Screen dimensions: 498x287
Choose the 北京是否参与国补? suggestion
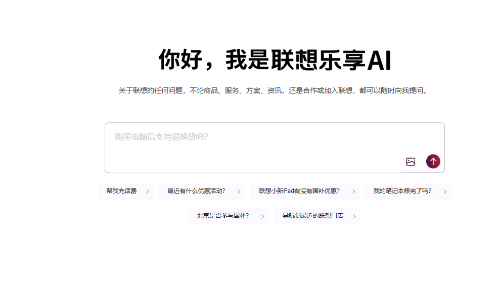229,216
